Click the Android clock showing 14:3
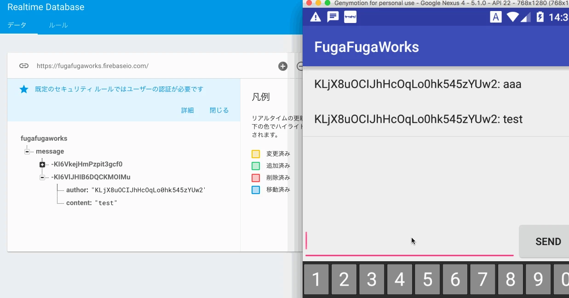This screenshot has width=569, height=298. point(558,17)
